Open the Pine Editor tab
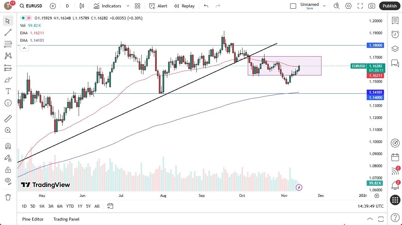Screen dimensions: 402x225 pos(33,219)
